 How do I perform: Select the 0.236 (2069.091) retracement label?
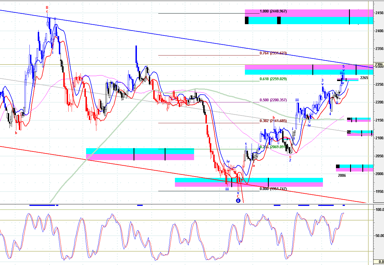tap(273, 147)
